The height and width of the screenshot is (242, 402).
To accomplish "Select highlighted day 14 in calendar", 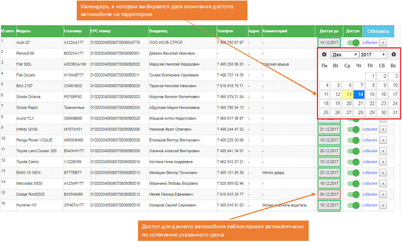I will pos(359,94).
